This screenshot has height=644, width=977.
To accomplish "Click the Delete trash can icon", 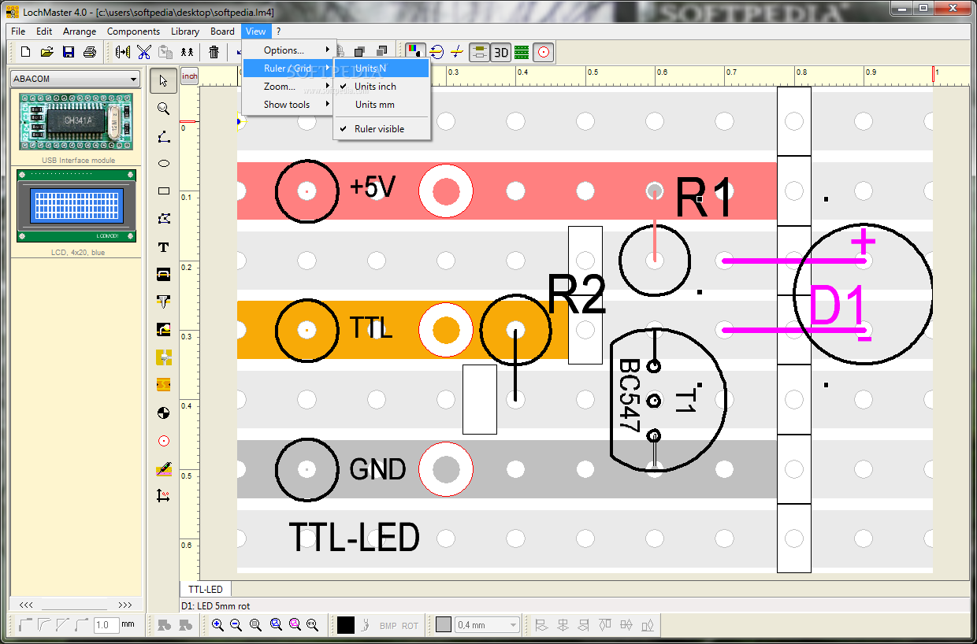I will (x=214, y=52).
